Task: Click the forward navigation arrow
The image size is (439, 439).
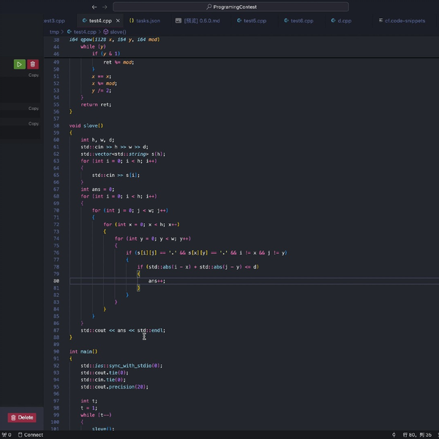Action: click(105, 7)
